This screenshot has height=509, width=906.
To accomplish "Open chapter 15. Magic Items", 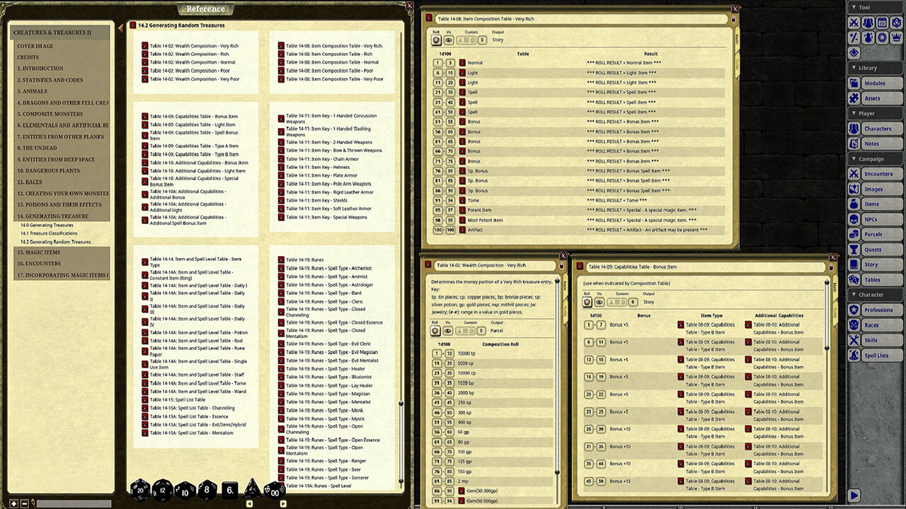I will (x=38, y=252).
